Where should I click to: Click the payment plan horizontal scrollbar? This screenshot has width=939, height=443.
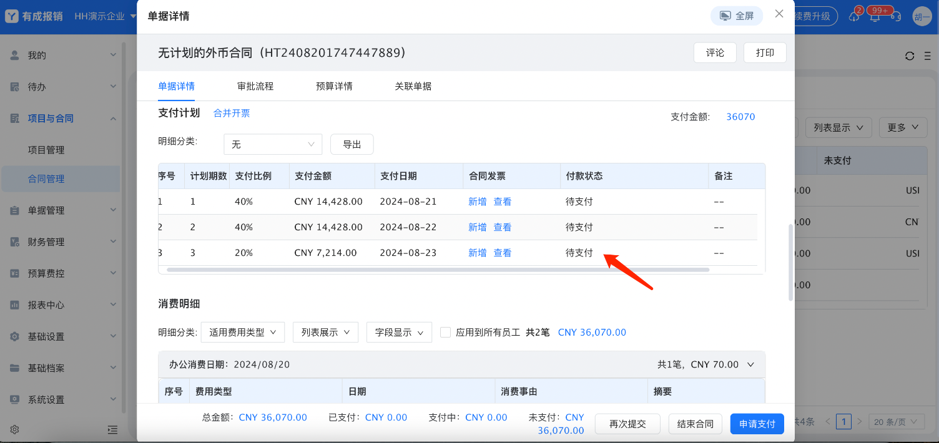point(437,270)
